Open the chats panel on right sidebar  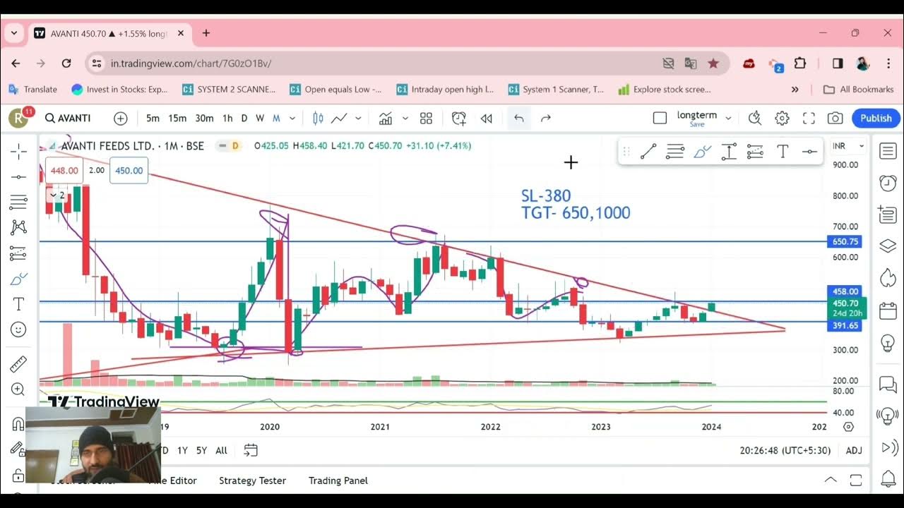pos(888,384)
